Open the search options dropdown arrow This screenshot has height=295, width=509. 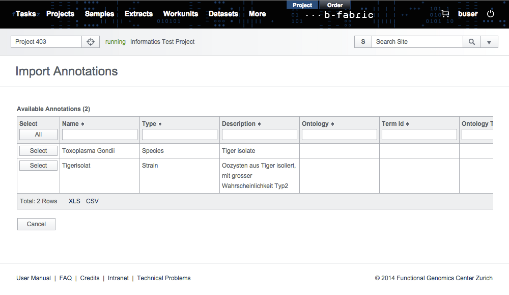(489, 42)
